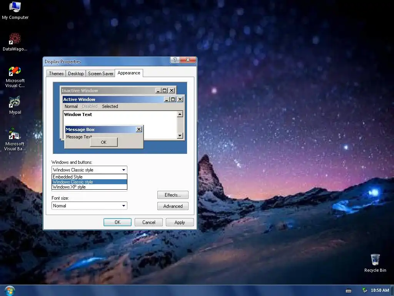
Task: Click the green tray icon beside the clock
Action: (x=365, y=290)
